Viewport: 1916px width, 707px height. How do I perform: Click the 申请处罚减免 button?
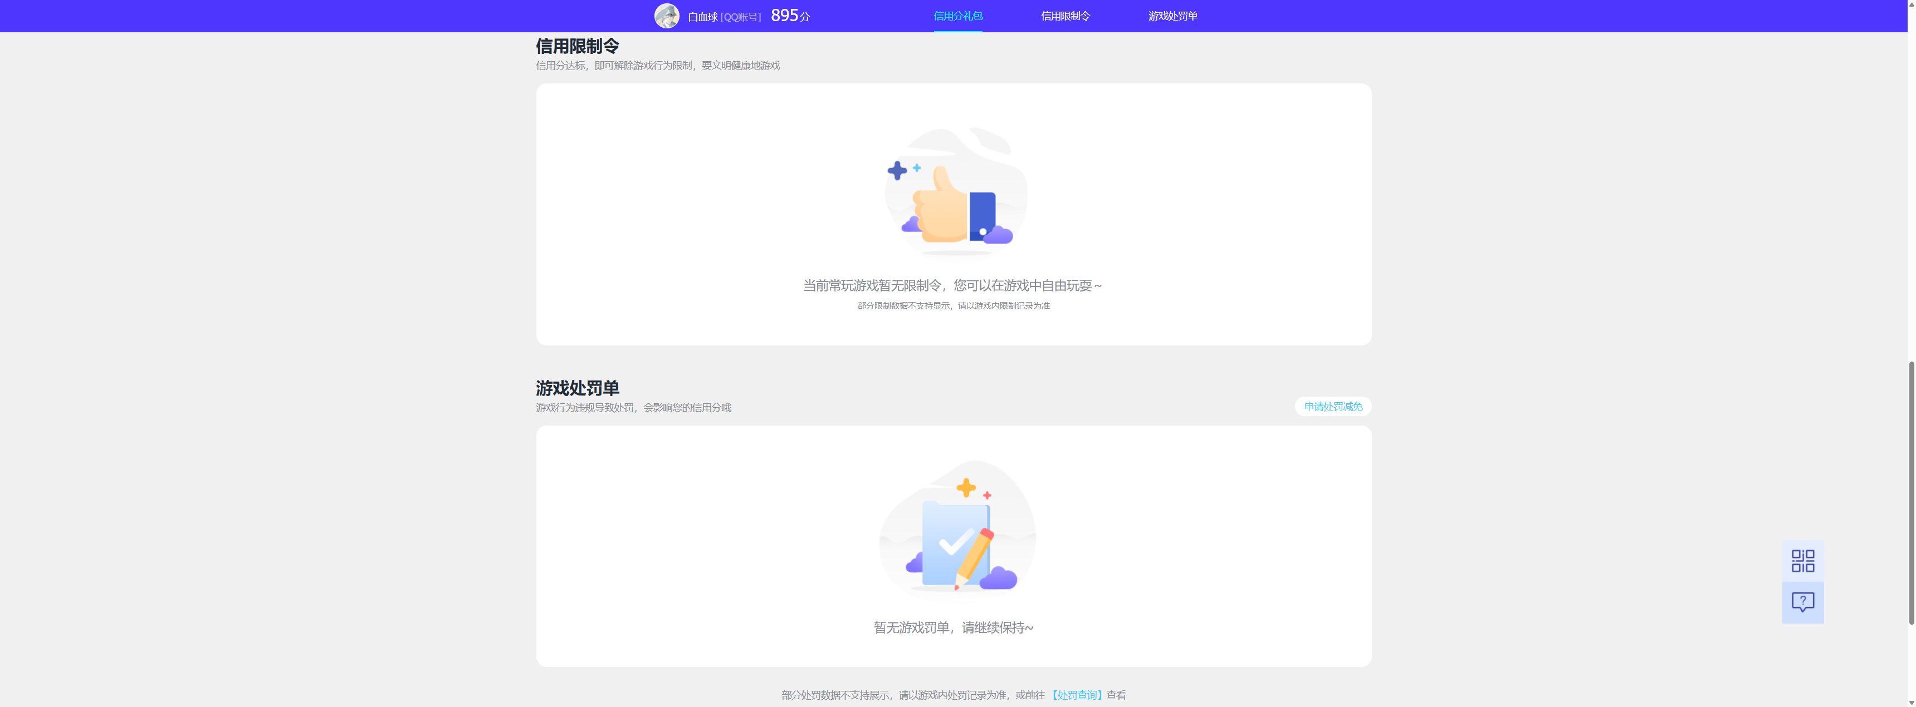pyautogui.click(x=1333, y=406)
